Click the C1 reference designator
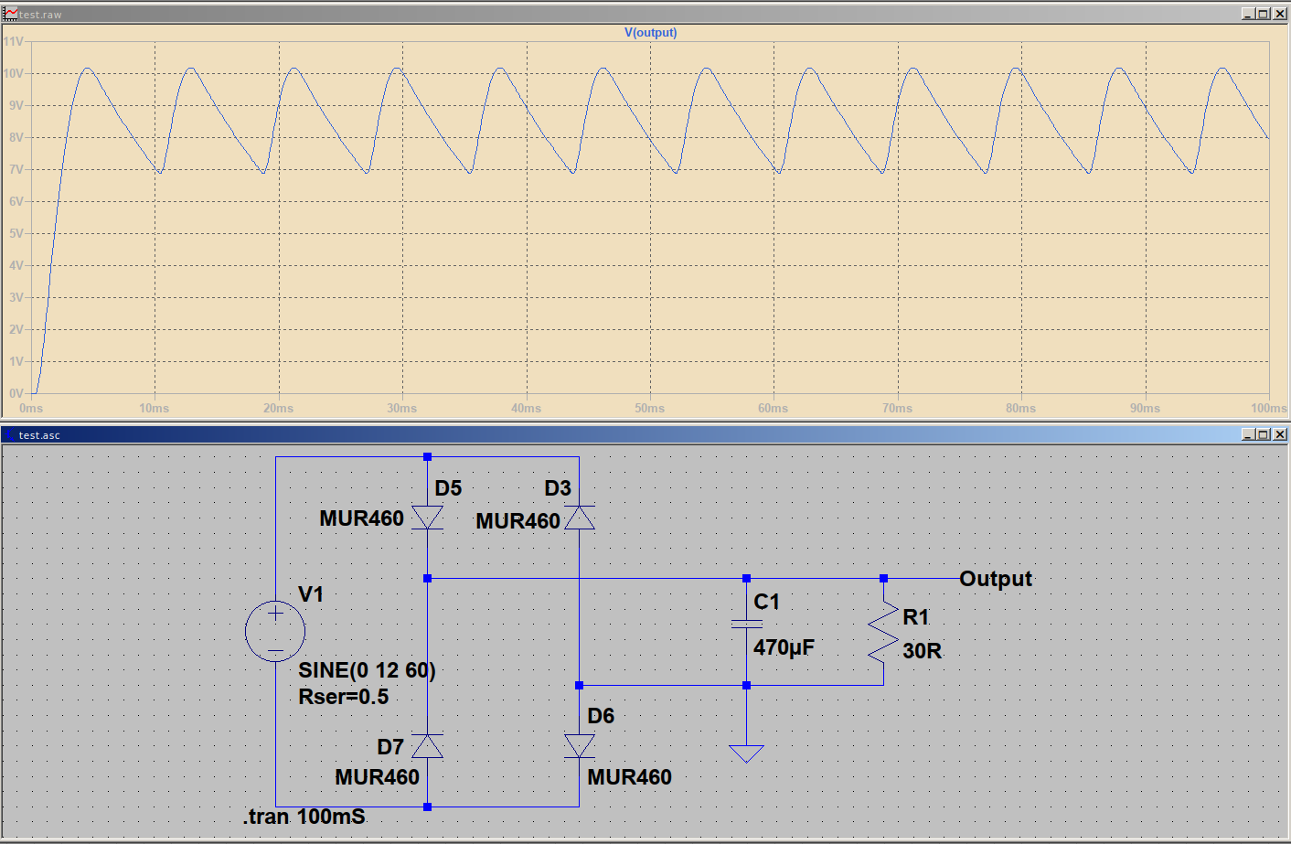1291x844 pixels. point(766,602)
